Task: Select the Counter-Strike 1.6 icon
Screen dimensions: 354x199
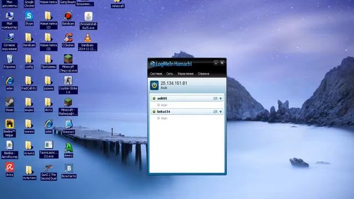Action: 68,85
